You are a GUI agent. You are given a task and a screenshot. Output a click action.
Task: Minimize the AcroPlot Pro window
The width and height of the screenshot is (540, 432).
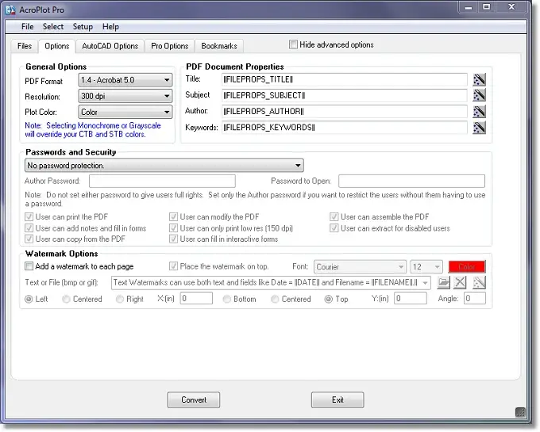[x=469, y=7]
